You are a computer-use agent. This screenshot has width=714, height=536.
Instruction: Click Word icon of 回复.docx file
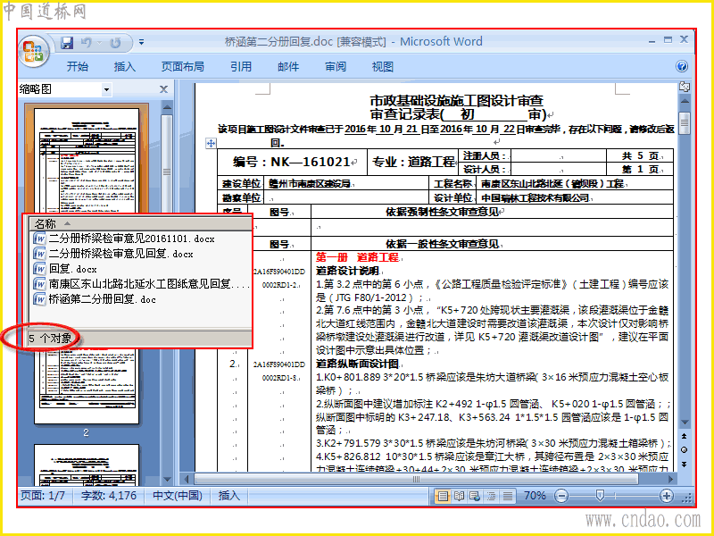pyautogui.click(x=39, y=269)
